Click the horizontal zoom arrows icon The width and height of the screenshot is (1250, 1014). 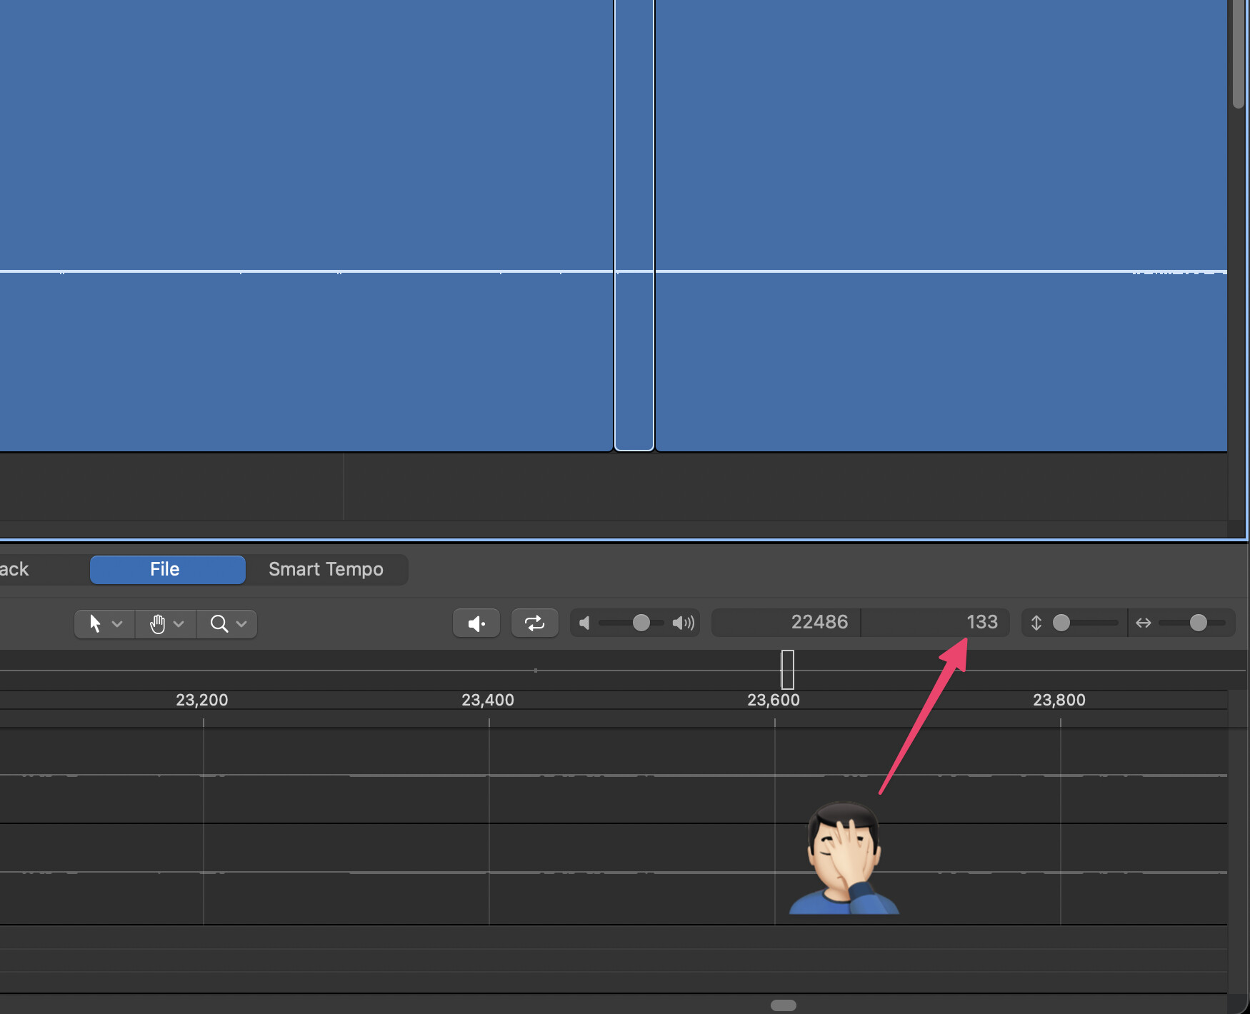(x=1143, y=623)
